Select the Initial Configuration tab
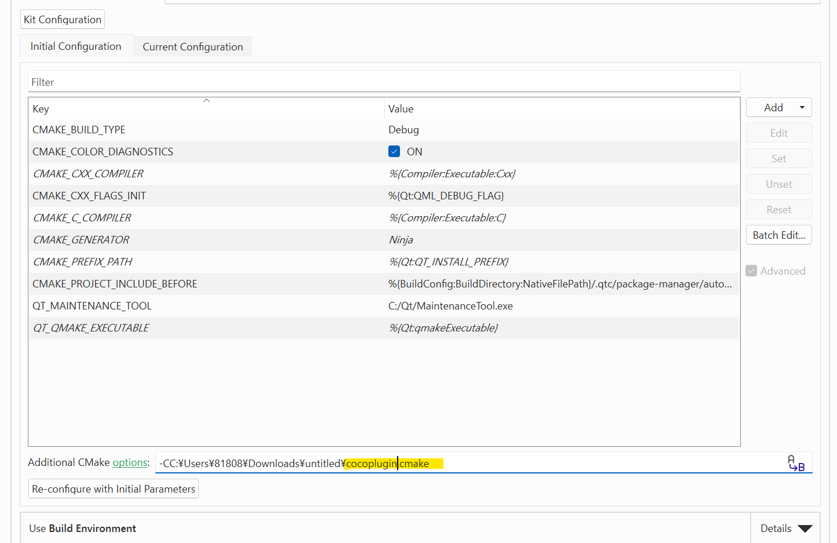This screenshot has height=543, width=837. click(x=76, y=46)
